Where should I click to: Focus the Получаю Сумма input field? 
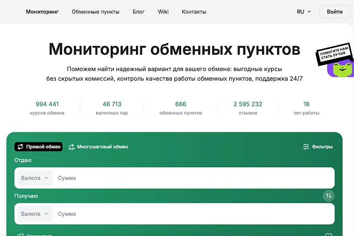pyautogui.click(x=194, y=214)
